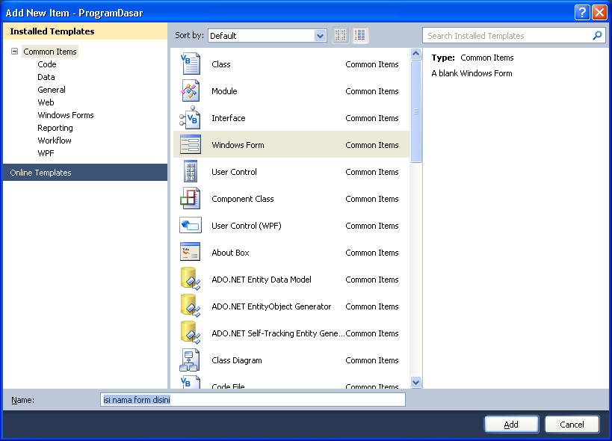This screenshot has height=441, width=612.
Task: Close the Add New Item dialog
Action: (x=599, y=12)
